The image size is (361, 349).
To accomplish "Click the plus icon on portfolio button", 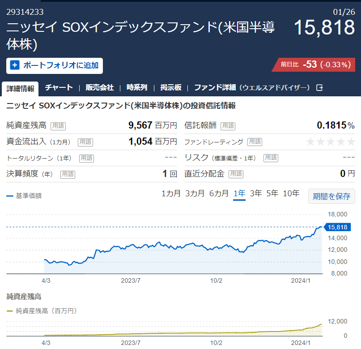I will 14,65.
